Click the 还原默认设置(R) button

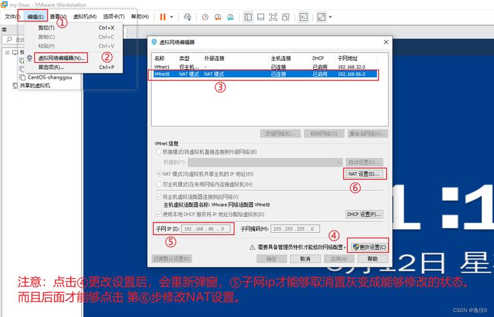click(171, 259)
